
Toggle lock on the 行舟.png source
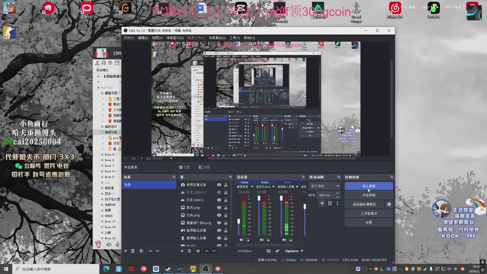tap(226, 215)
